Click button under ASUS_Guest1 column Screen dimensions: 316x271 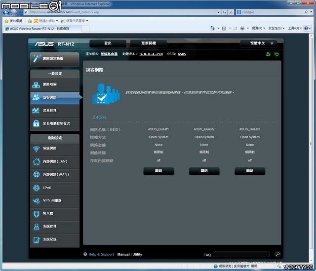tap(158, 171)
